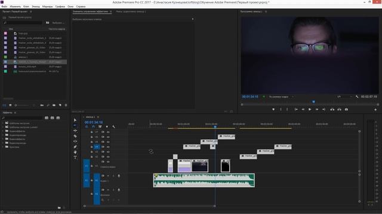Select the Selection arrow tool
The height and width of the screenshot is (214, 382).
[75, 120]
